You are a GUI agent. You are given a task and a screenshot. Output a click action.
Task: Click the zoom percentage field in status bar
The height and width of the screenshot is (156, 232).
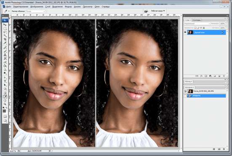[13, 151]
